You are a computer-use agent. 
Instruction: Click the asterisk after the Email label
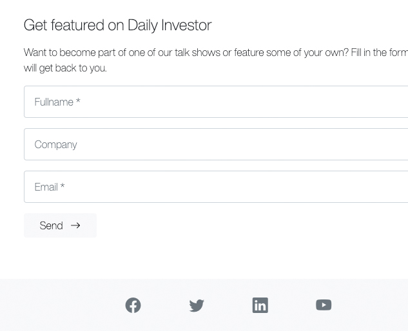coord(63,187)
